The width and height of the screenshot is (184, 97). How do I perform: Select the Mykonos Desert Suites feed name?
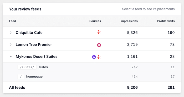37,57
